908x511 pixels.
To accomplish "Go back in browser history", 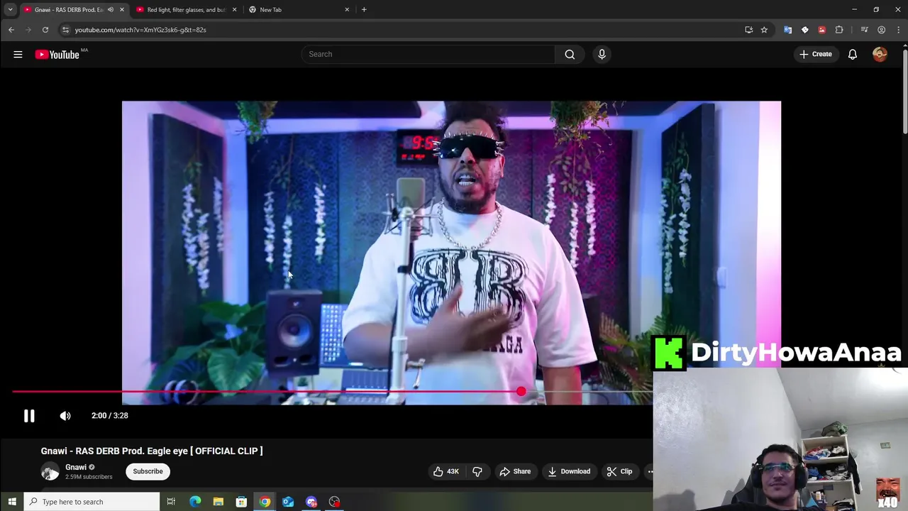I will tap(11, 30).
